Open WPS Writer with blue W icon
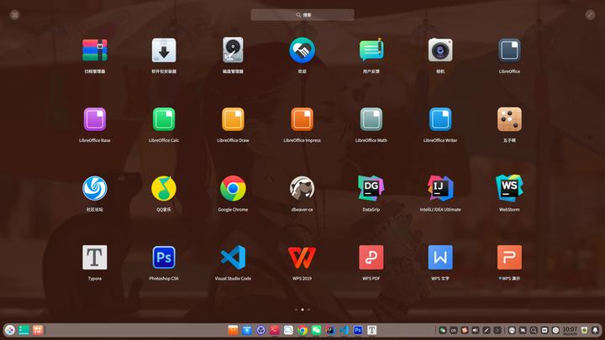This screenshot has width=605, height=340. (x=439, y=258)
